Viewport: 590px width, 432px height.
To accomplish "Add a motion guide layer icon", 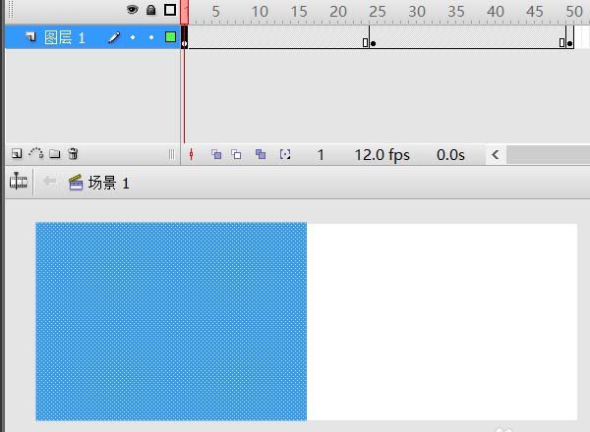I will tap(36, 153).
